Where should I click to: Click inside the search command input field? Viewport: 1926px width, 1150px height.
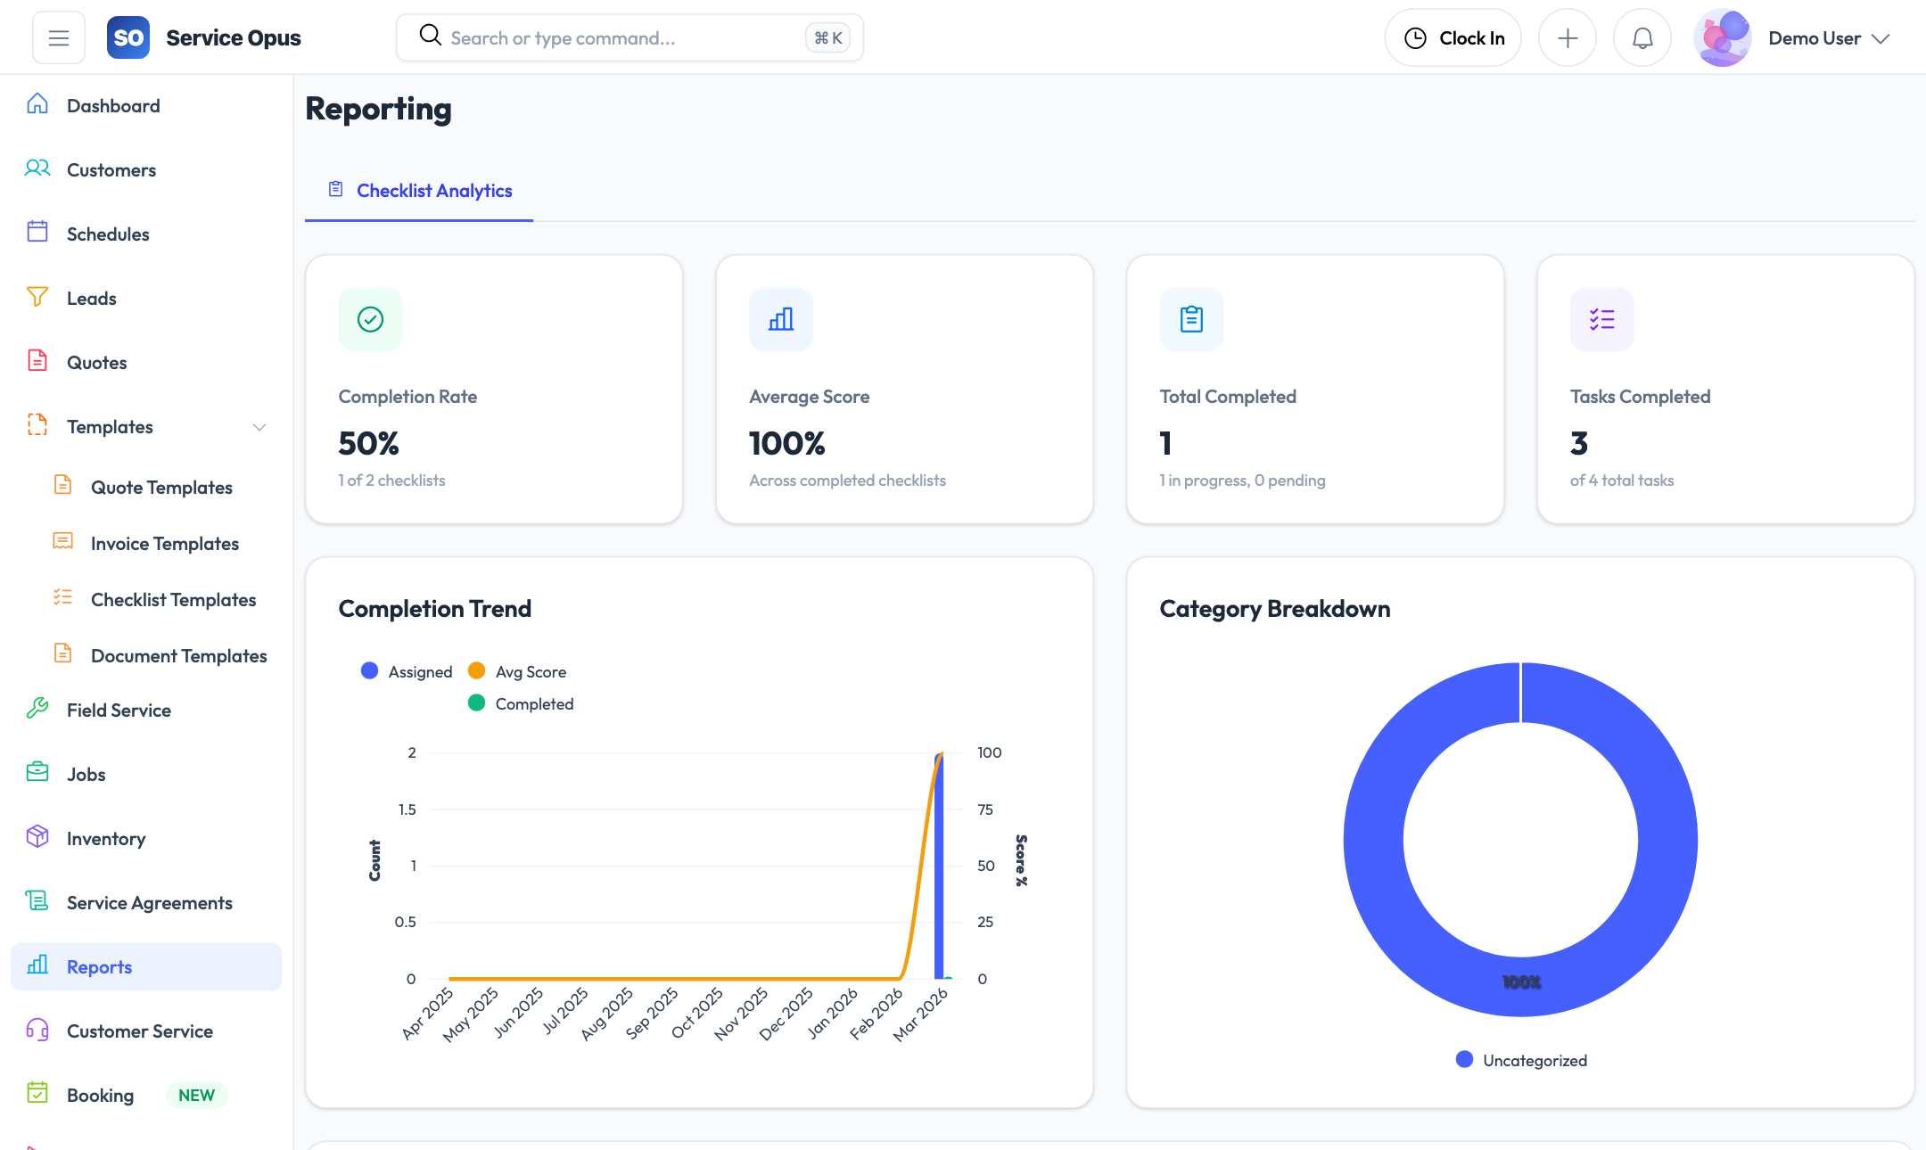click(624, 37)
